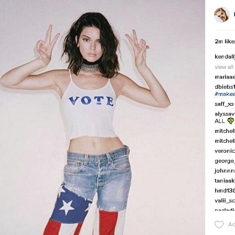Open commenter george_ profile

[x=225, y=161]
